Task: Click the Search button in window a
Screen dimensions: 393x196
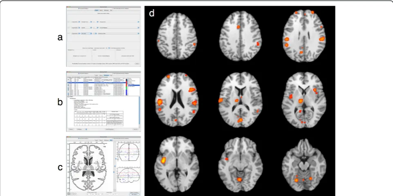Action: click(137, 64)
